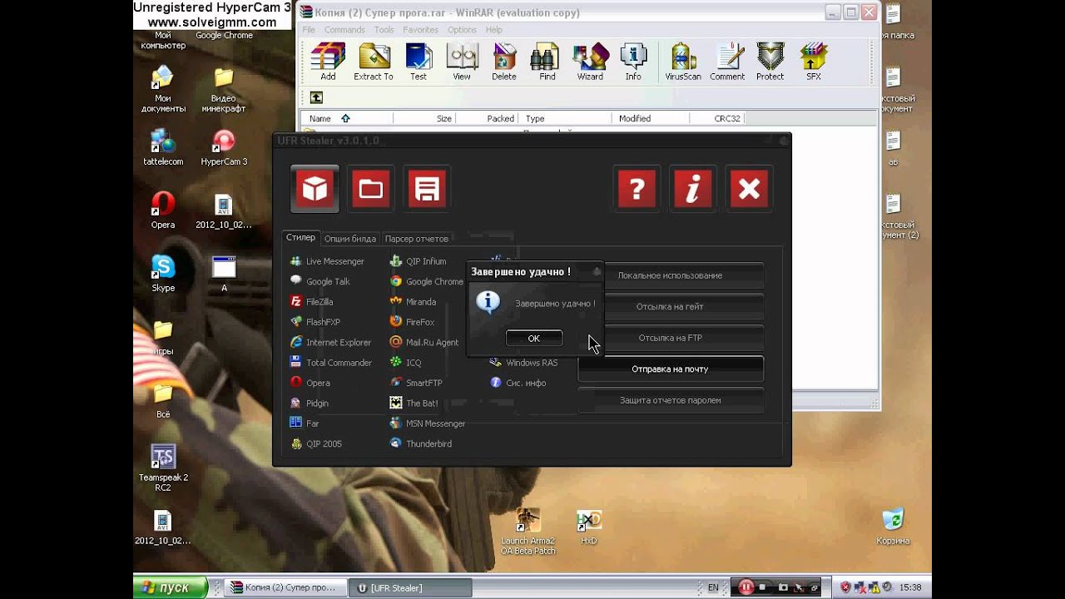Open the Help menu in WinRAR
Viewport: 1065px width, 599px height.
pos(493,30)
